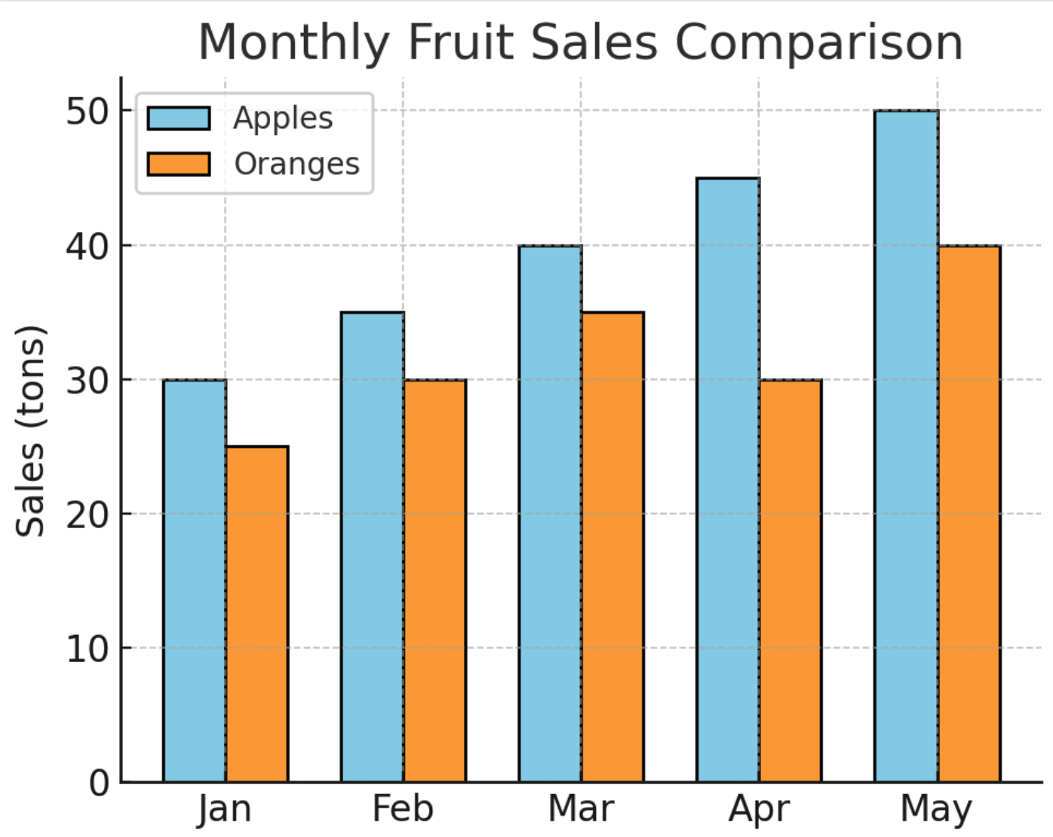
Task: Click the chart title Monthly Fruit Sales Comparison
Action: (x=580, y=42)
